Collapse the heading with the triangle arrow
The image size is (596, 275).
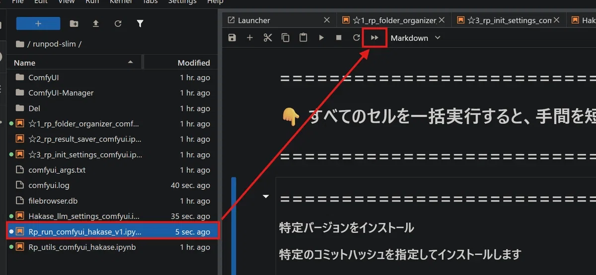pos(266,197)
